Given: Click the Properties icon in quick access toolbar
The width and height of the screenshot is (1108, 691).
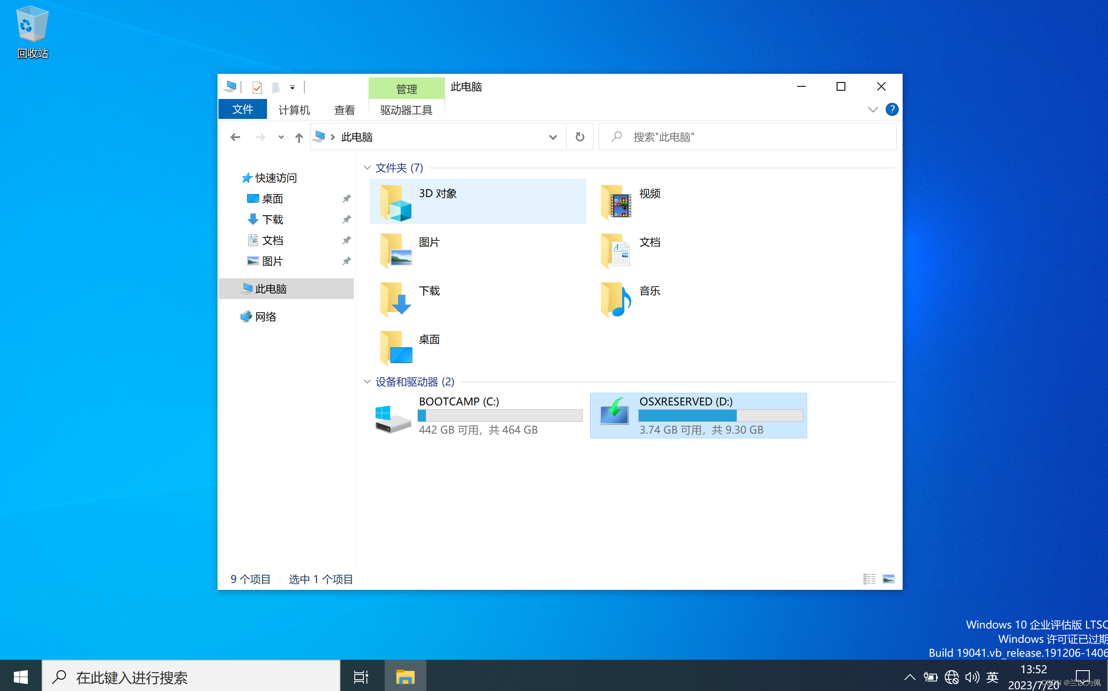Looking at the screenshot, I should point(257,87).
